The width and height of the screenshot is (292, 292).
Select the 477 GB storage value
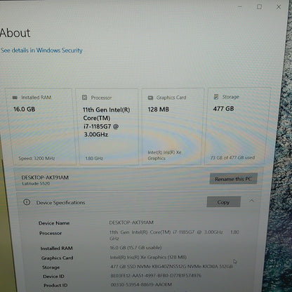(x=223, y=109)
